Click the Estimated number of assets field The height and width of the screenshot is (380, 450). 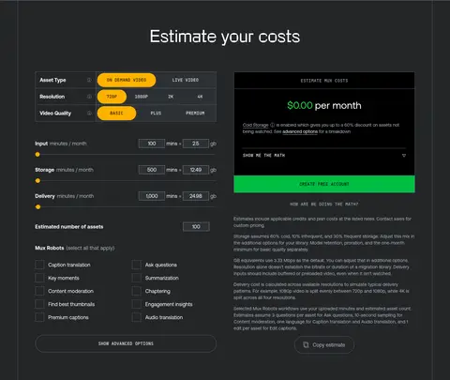click(196, 227)
